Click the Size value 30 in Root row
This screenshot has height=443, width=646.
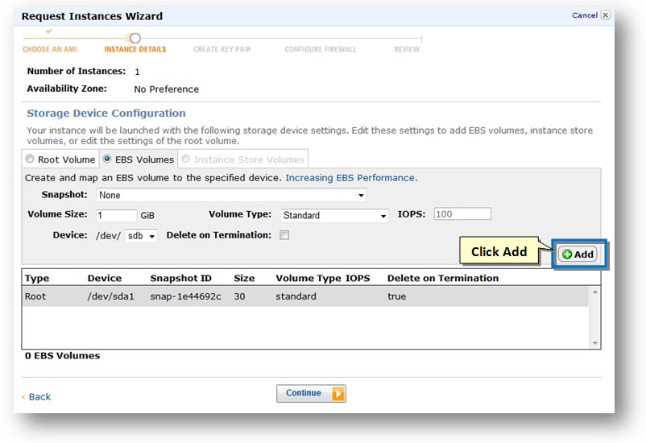pyautogui.click(x=239, y=296)
